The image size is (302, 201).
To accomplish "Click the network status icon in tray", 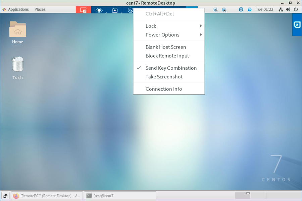I will [281, 9].
